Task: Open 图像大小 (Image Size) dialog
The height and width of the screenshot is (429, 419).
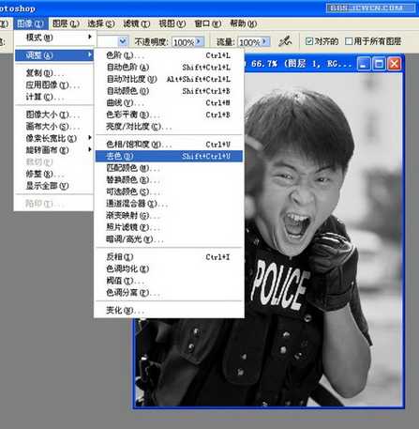Action: tap(54, 115)
